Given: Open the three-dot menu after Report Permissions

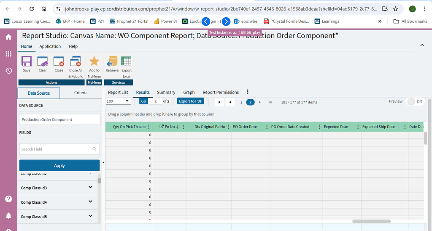Looking at the screenshot, I should [247, 92].
